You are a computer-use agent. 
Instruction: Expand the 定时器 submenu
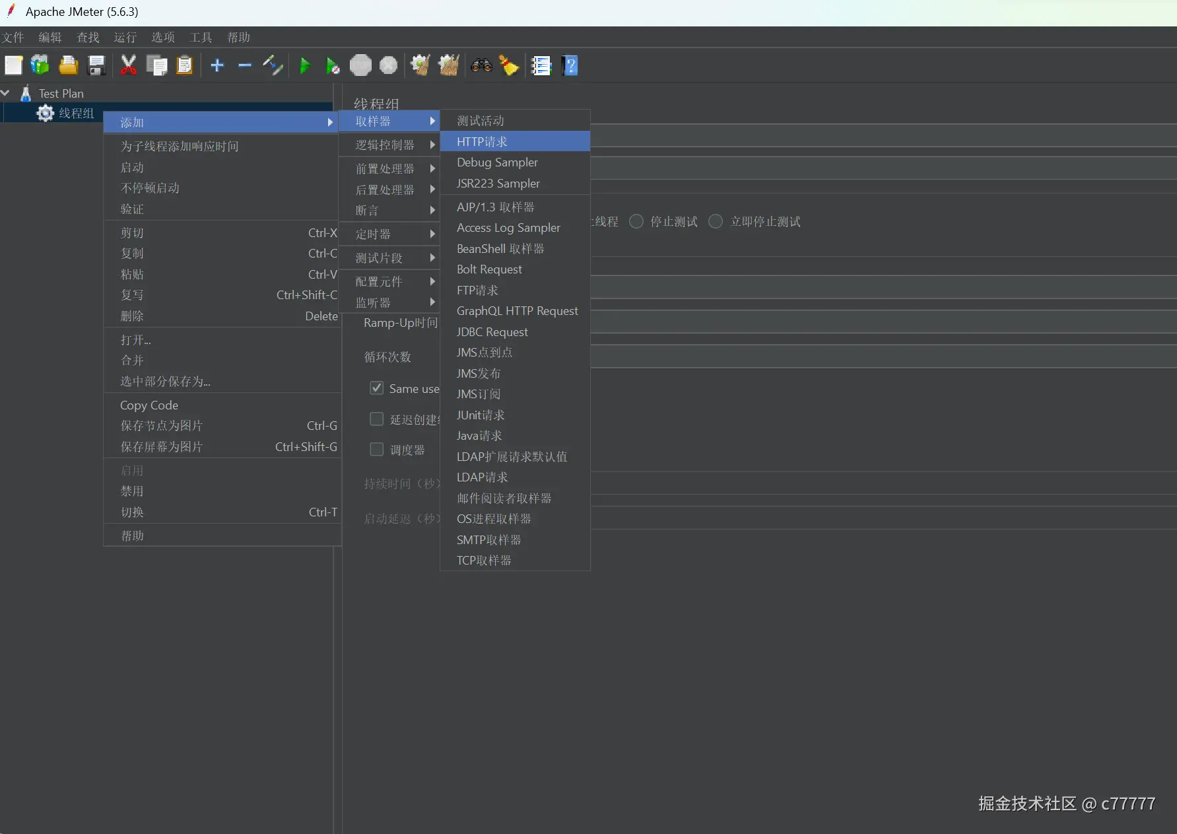pos(389,234)
